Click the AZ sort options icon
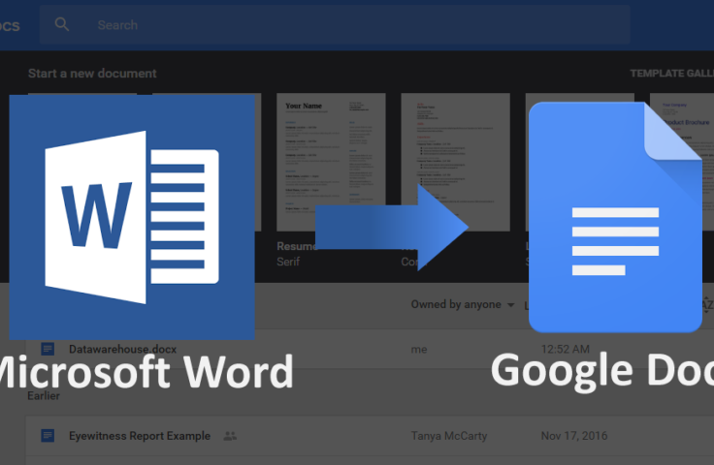 (706, 305)
